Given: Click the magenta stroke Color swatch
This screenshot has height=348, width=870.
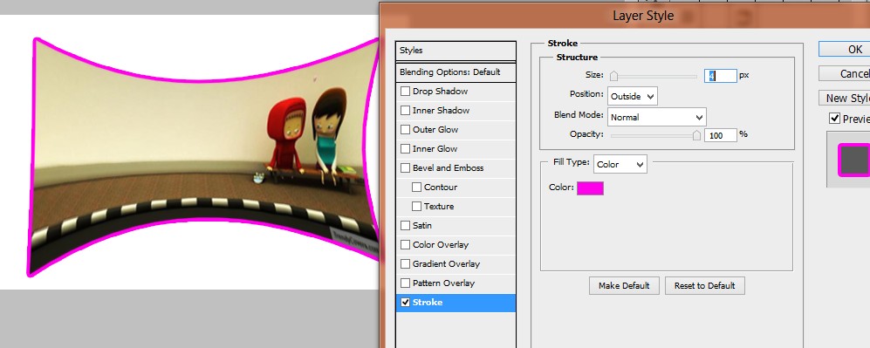Looking at the screenshot, I should point(591,188).
